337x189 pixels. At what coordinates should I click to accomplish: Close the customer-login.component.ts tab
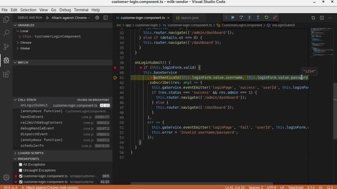pos(168,18)
